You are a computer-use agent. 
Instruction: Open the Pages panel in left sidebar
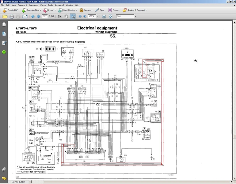[4, 24]
